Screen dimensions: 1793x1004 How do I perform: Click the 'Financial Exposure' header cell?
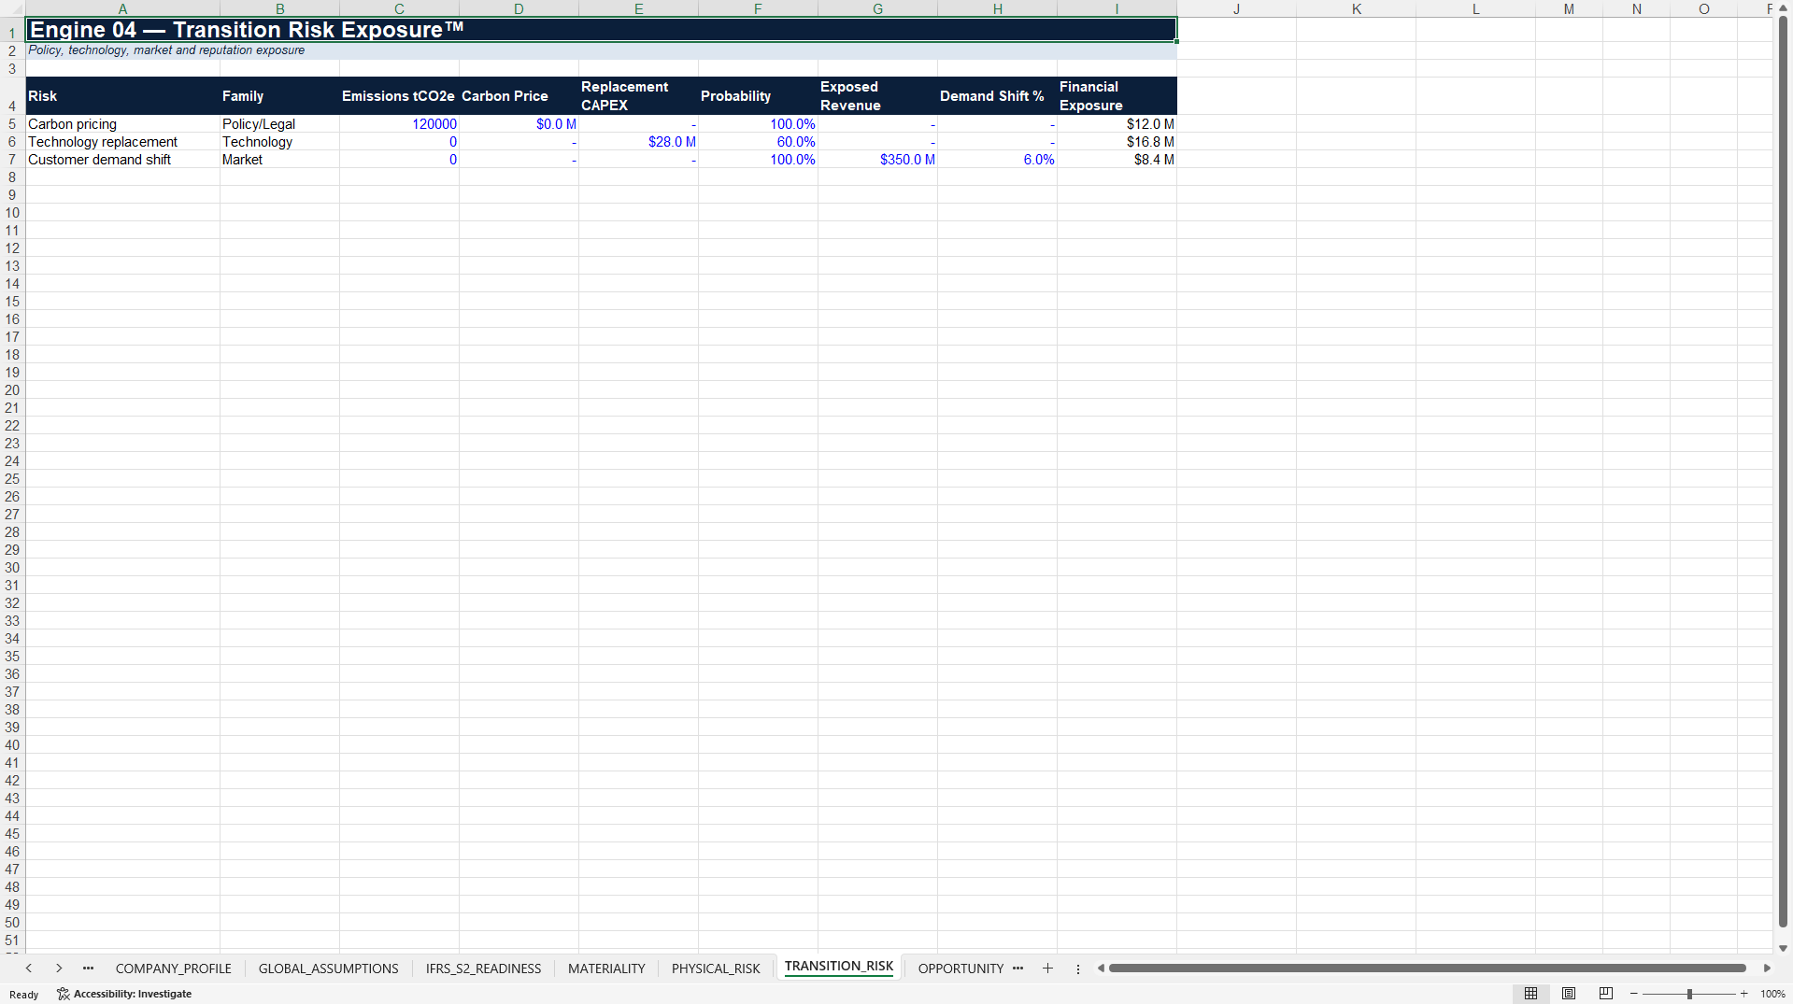pos(1117,96)
